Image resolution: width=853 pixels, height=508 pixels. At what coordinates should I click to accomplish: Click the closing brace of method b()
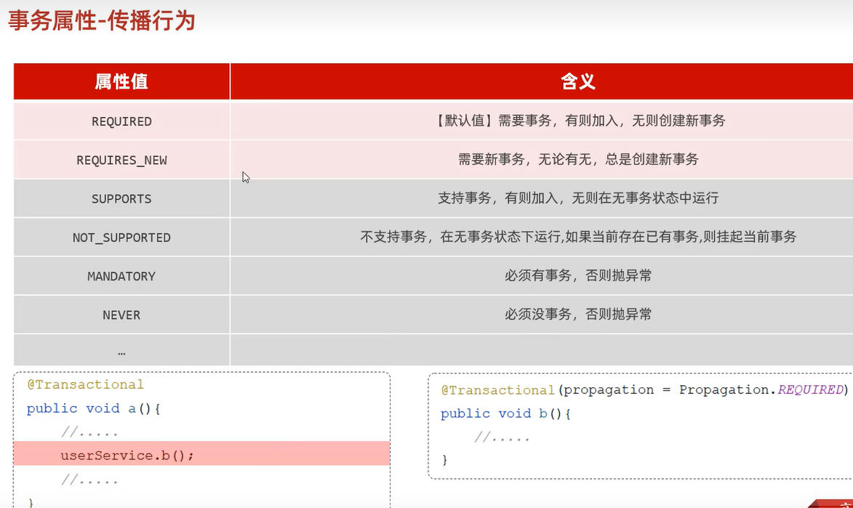tap(444, 460)
